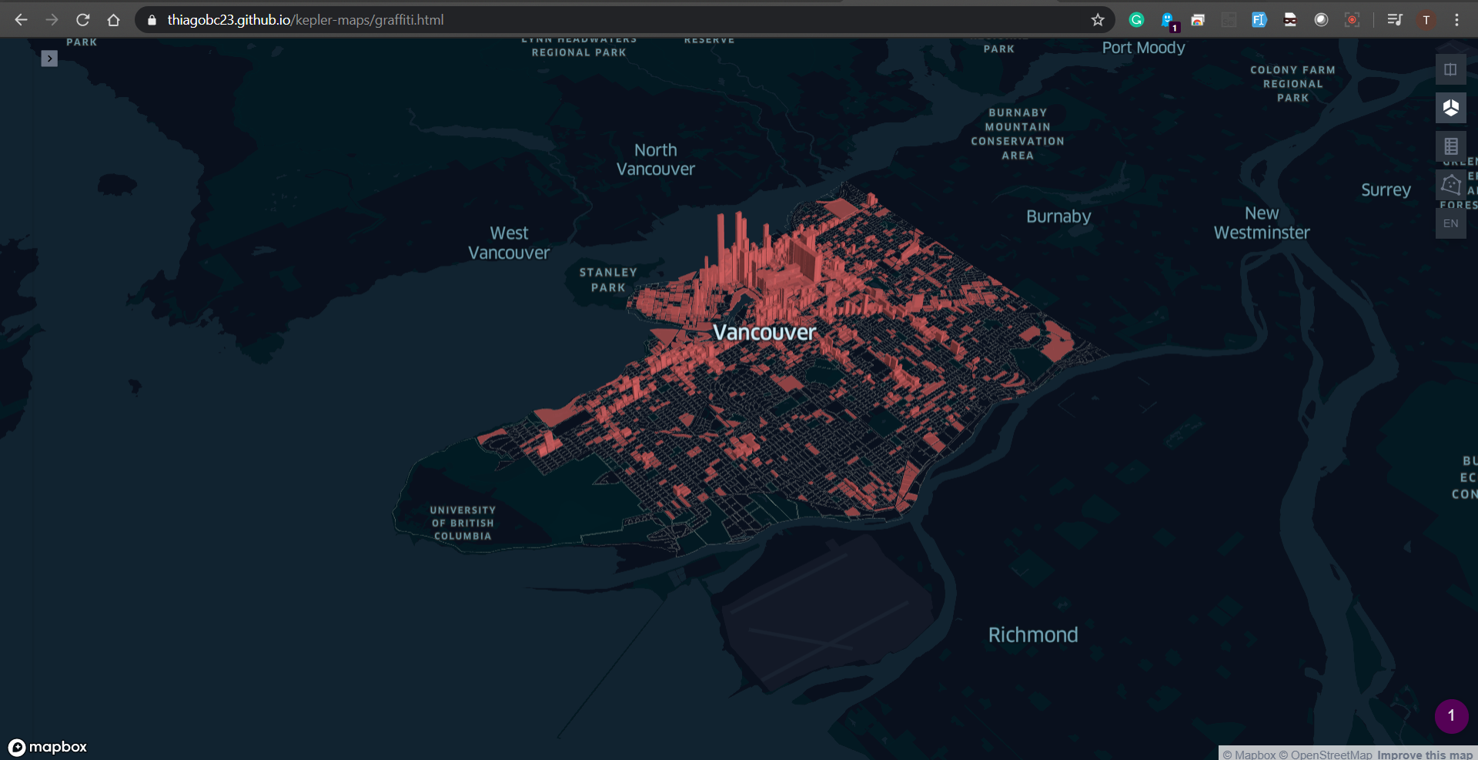Open the Grammarly extension
The image size is (1478, 760).
1137,20
